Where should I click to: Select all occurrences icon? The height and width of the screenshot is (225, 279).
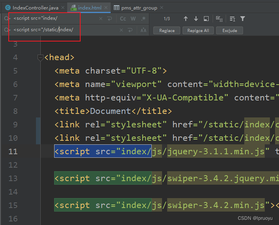tap(219, 19)
